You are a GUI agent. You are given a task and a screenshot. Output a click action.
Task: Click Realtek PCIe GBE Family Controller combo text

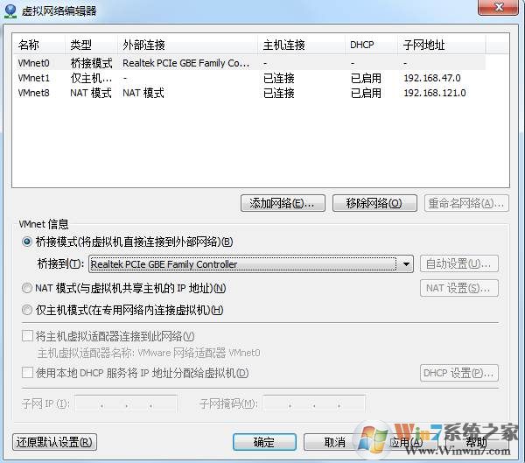(164, 264)
